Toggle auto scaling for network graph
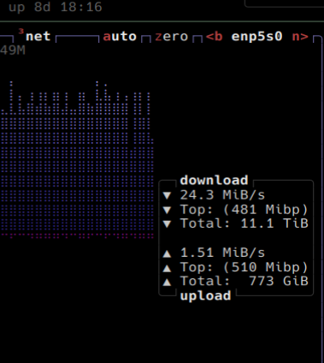 click(120, 37)
